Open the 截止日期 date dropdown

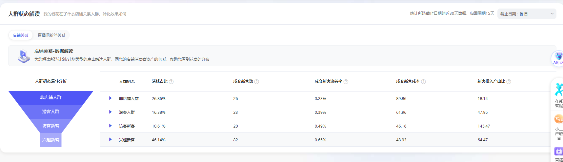527,14
